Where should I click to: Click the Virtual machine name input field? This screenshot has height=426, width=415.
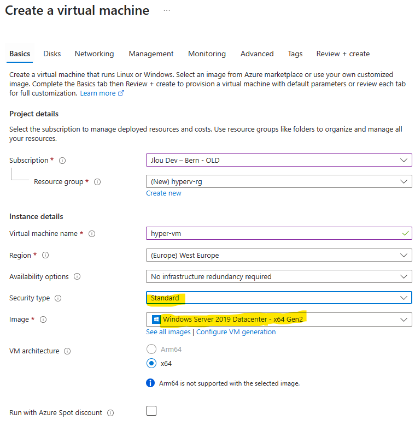pos(273,233)
